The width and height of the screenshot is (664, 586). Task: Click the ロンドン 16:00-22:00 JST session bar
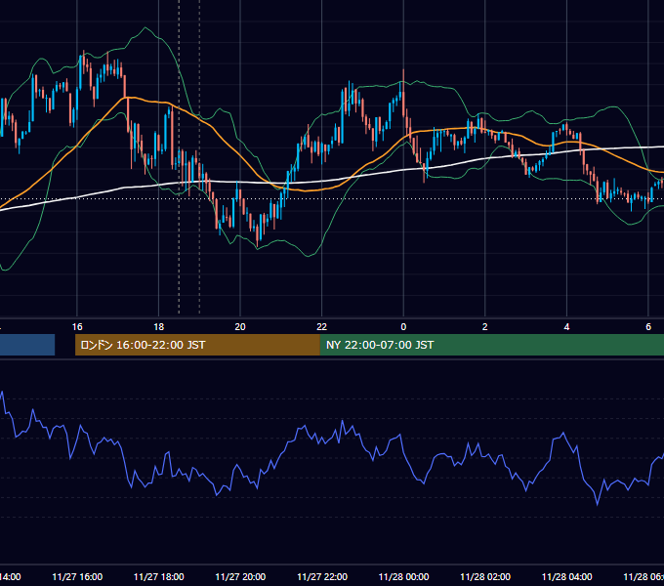click(197, 345)
